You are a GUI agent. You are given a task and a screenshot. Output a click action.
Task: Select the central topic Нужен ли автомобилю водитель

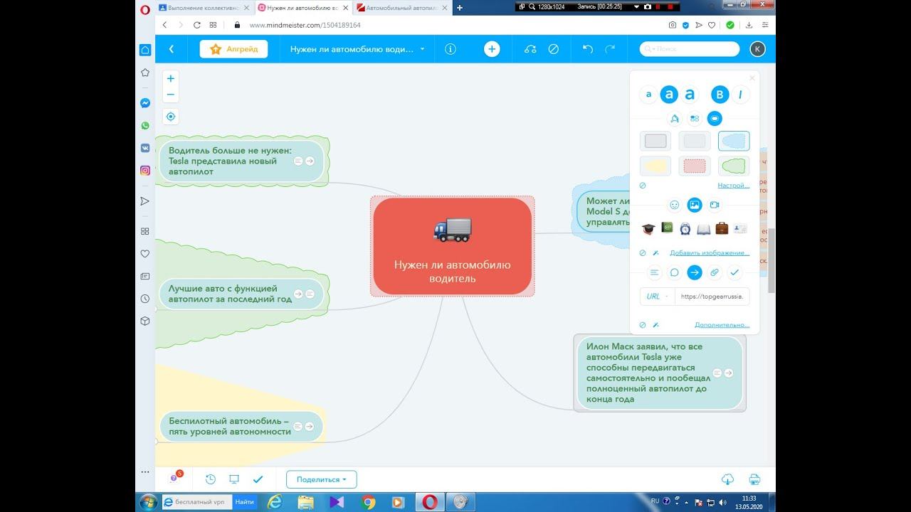453,246
